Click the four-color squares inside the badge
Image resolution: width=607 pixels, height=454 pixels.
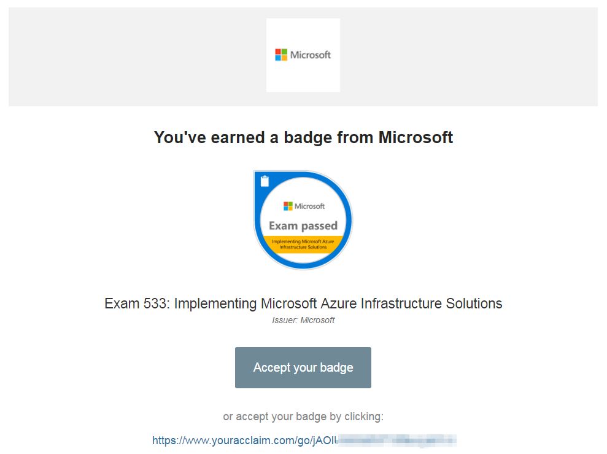(288, 206)
